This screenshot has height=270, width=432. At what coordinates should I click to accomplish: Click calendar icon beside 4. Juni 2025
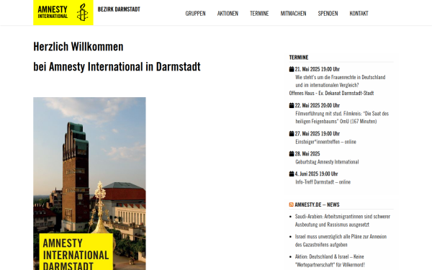pos(292,174)
